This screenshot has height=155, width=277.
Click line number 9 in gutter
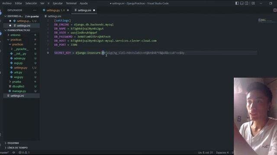pyautogui.click(x=48, y=53)
